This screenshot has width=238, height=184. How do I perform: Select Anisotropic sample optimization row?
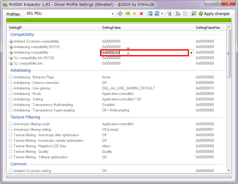tap(115, 141)
